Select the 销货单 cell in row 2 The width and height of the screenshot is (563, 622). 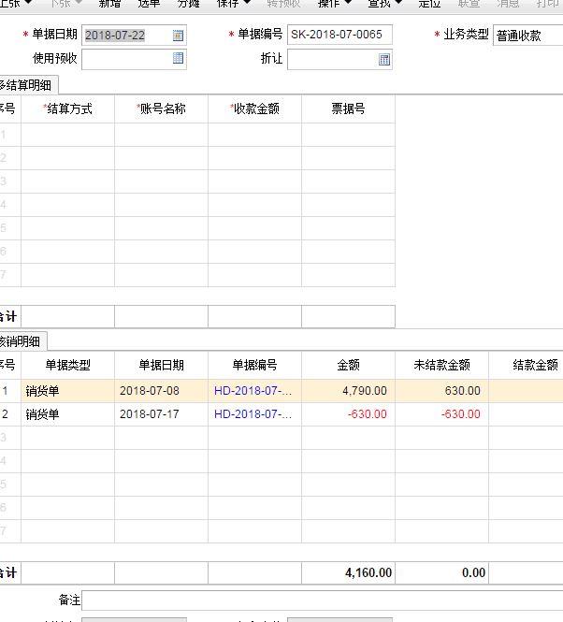[x=68, y=414]
